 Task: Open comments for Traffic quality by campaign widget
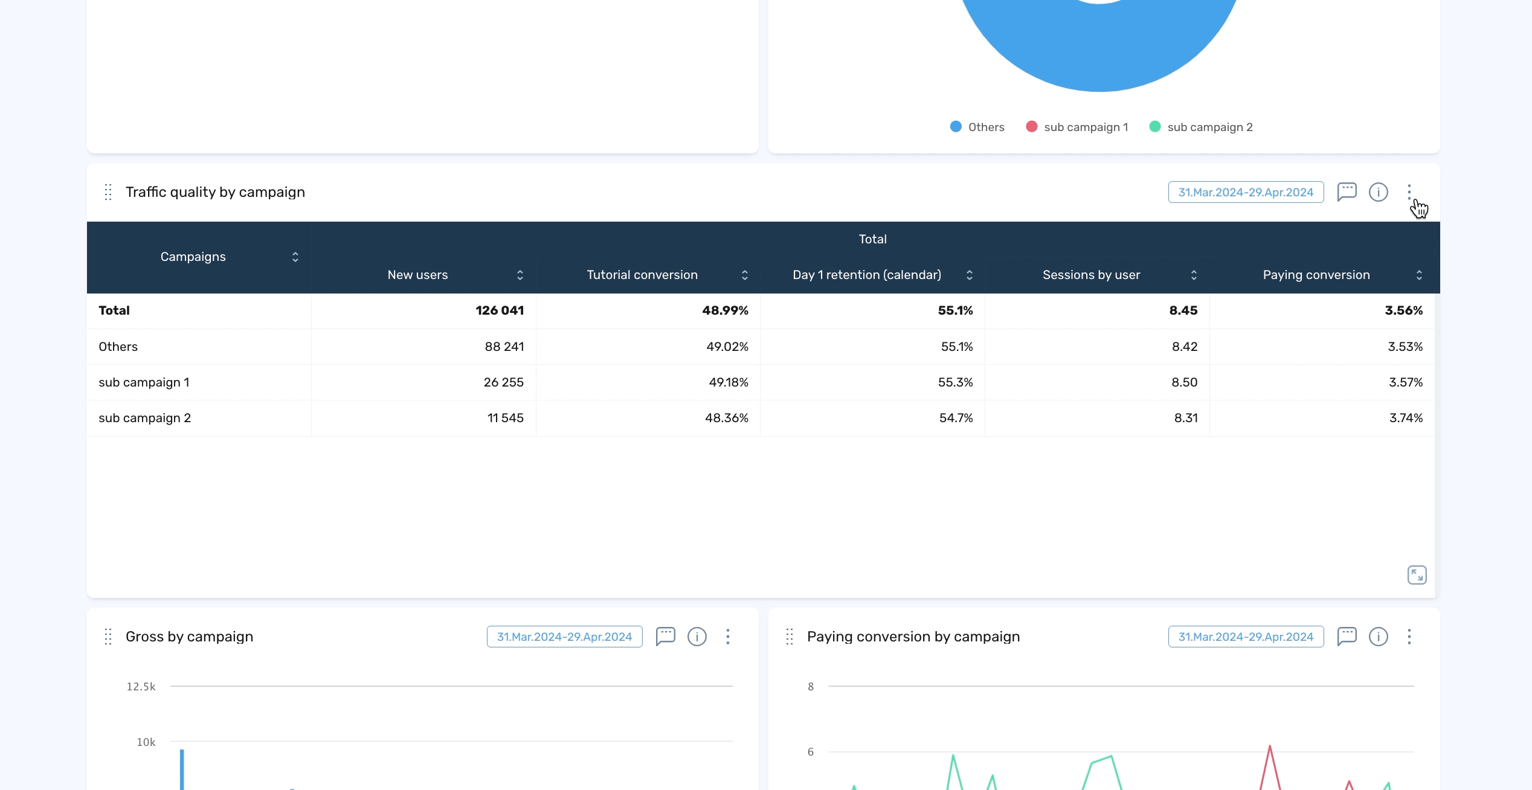pos(1347,192)
